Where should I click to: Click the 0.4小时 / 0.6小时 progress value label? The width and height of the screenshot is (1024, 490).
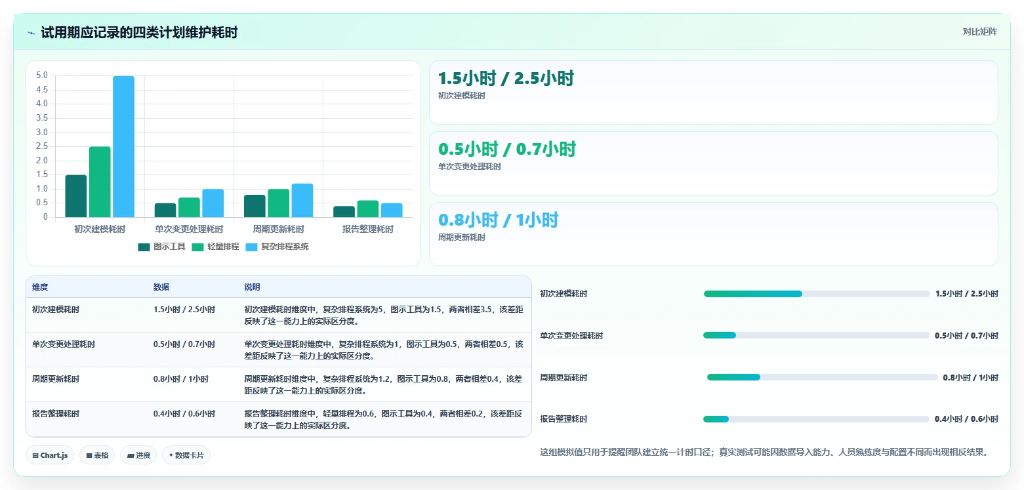966,419
